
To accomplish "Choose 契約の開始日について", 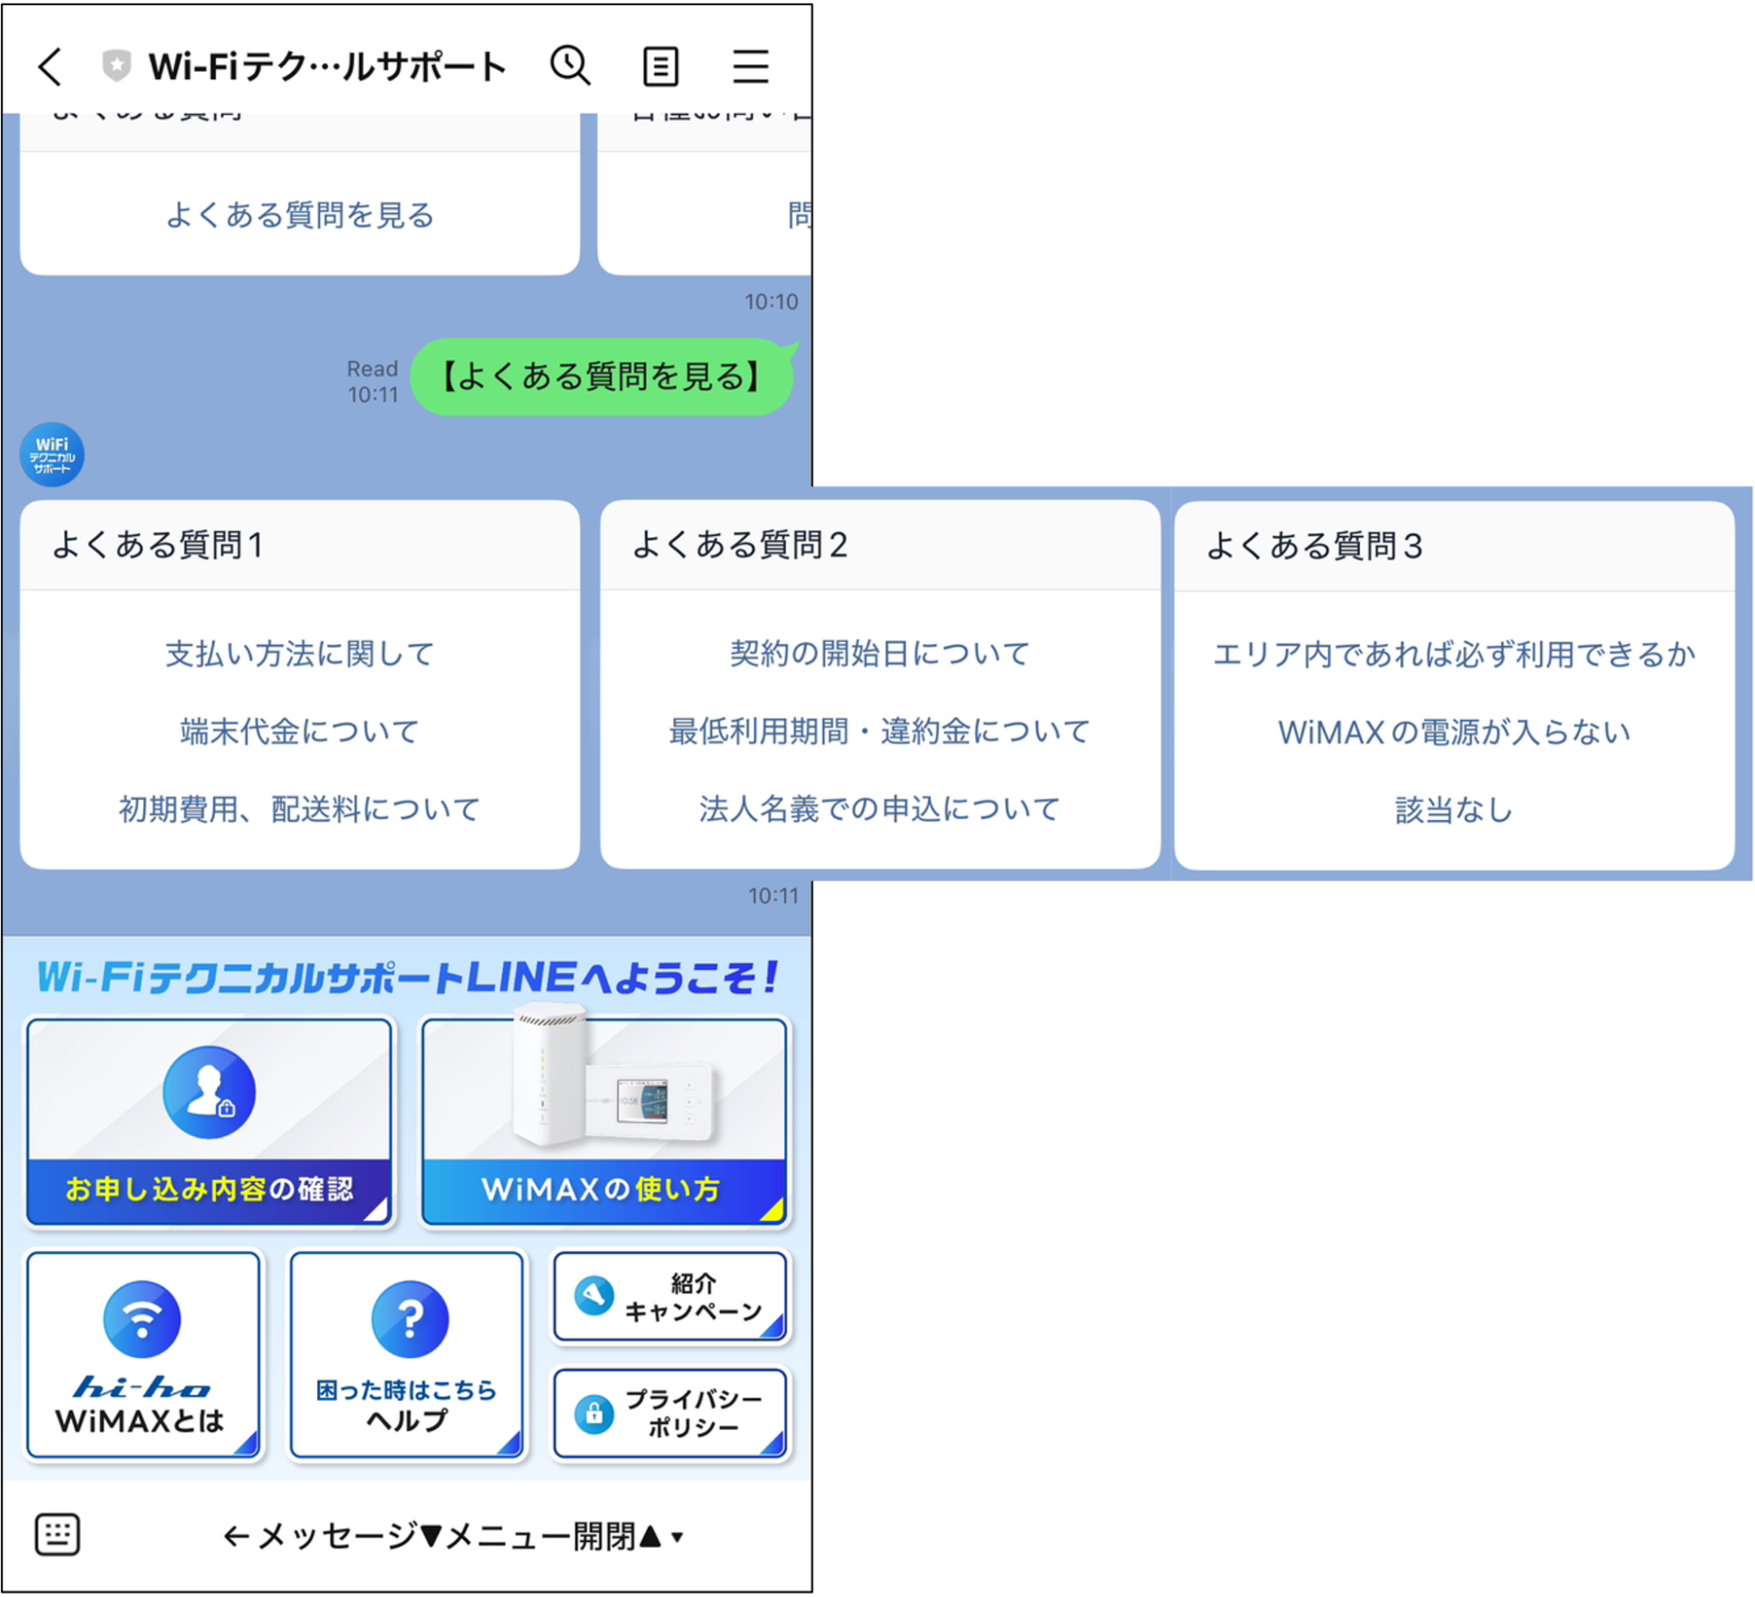I will [x=880, y=654].
